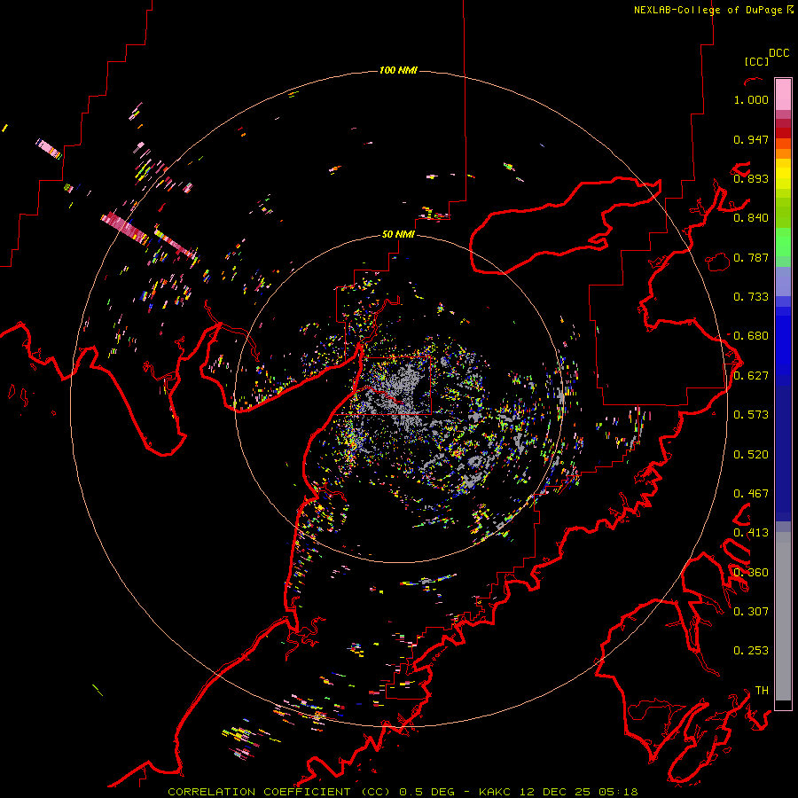Click the bright green segment of the color bar
798x798 pixels.
[783, 242]
